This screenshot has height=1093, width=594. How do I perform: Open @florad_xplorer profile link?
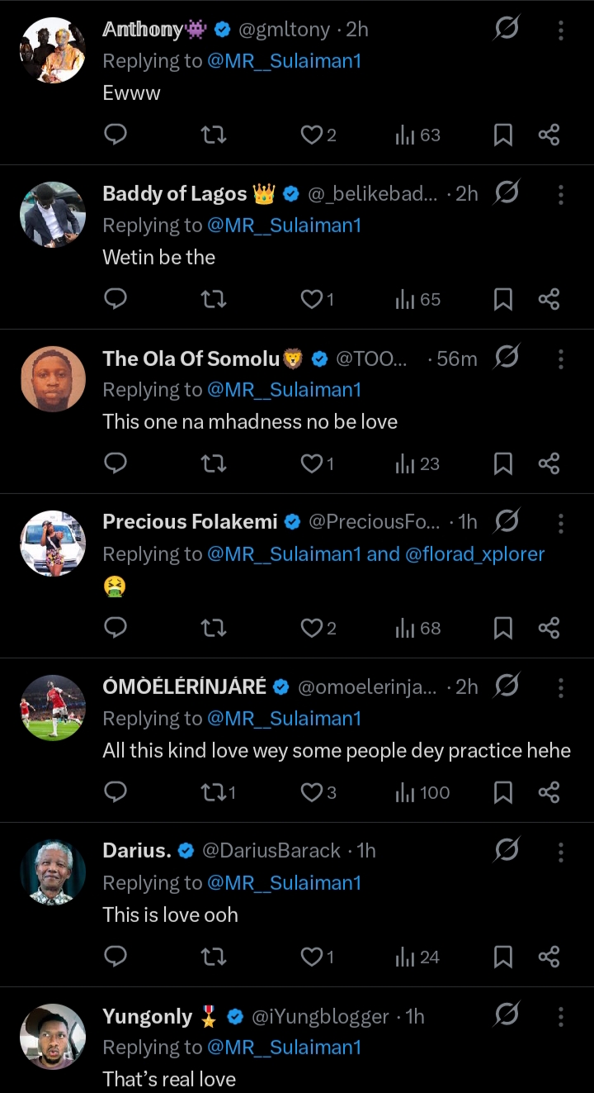(x=475, y=554)
